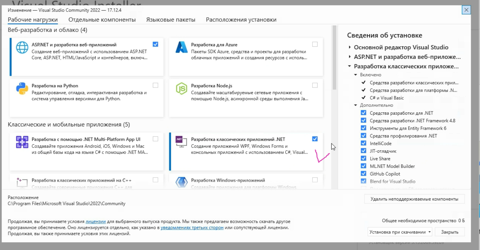480x250 pixels.
Task: Uncheck Средства разработки .NET Framework 4.8
Action: click(364, 120)
